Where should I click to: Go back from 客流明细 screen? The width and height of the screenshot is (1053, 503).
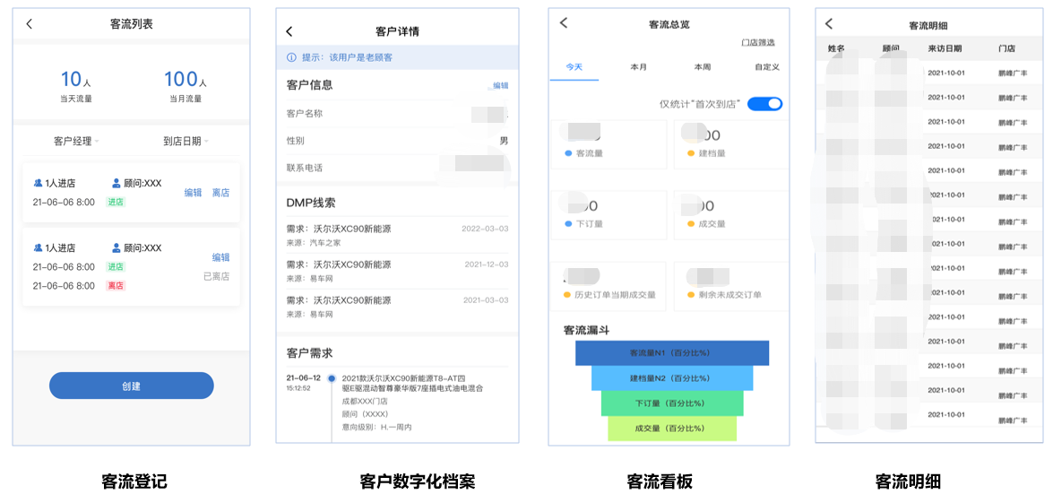(x=829, y=24)
